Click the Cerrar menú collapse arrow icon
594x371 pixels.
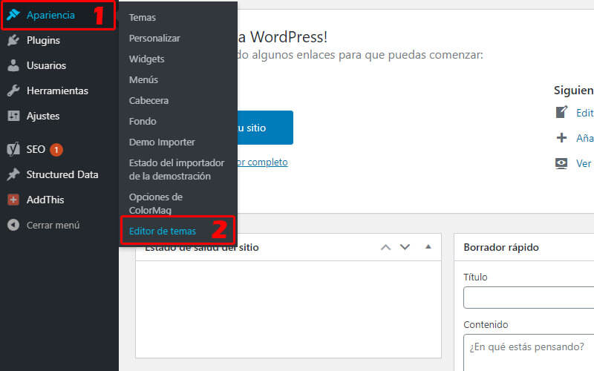pos(13,225)
